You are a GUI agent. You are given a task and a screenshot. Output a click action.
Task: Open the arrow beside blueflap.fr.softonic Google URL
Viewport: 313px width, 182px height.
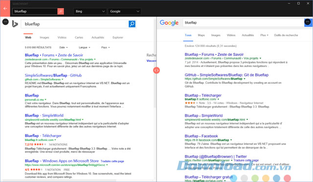[218, 99]
